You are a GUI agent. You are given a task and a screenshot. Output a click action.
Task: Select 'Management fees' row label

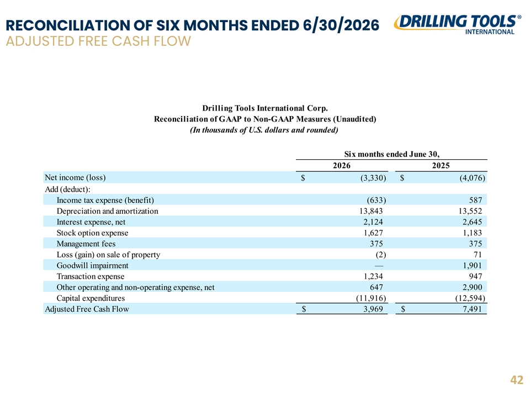click(x=86, y=244)
